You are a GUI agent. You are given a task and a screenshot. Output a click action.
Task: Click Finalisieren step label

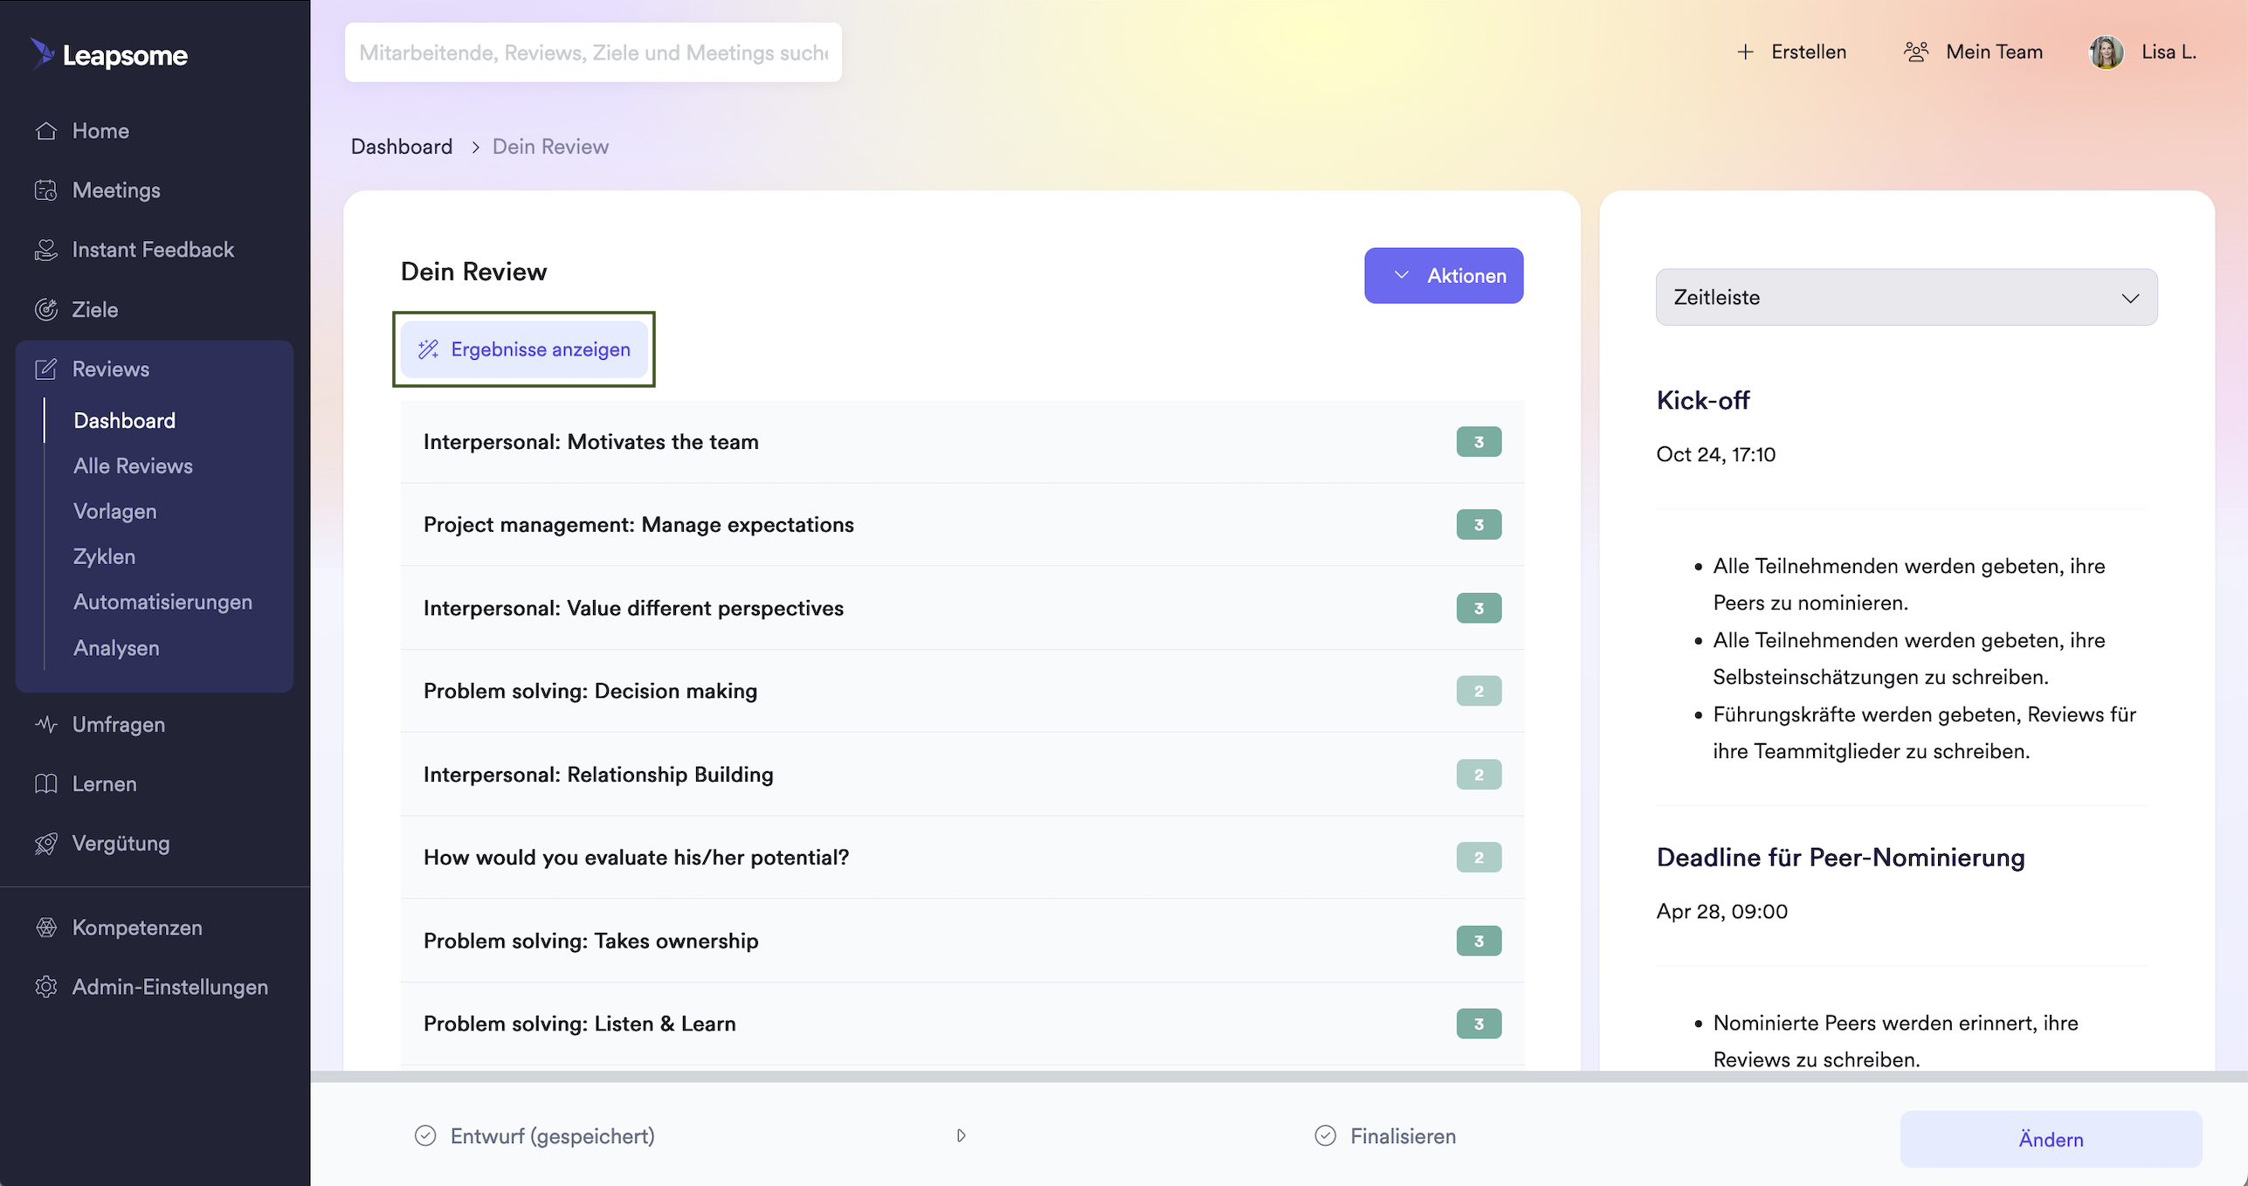[1403, 1135]
